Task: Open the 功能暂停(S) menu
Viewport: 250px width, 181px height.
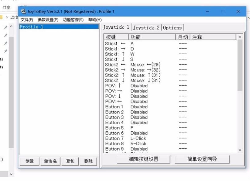Action: 73,20
